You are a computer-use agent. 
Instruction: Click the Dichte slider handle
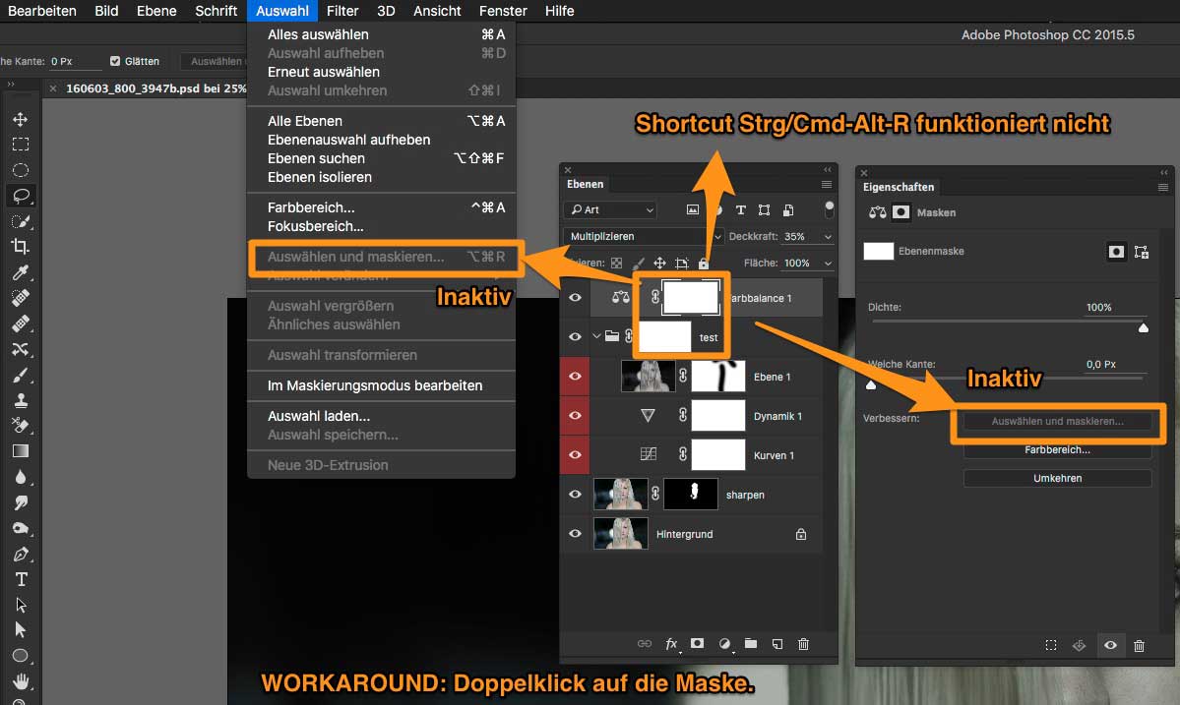(1143, 328)
